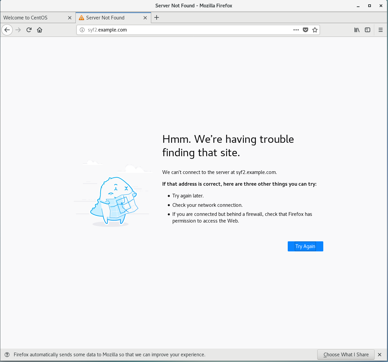Click 'Check your network connection.' text
This screenshot has height=362, width=388.
pyautogui.click(x=207, y=205)
